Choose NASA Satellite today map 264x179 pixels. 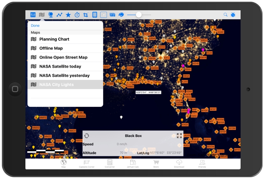click(x=60, y=67)
